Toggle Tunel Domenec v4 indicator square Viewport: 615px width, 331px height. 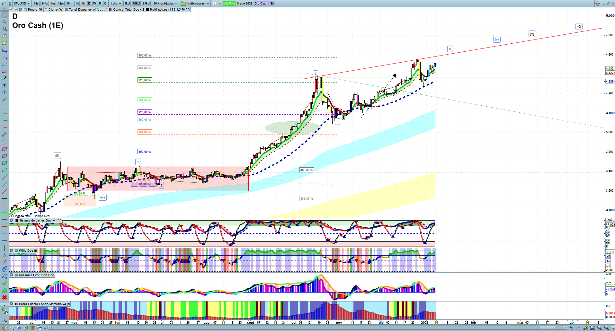(66, 10)
